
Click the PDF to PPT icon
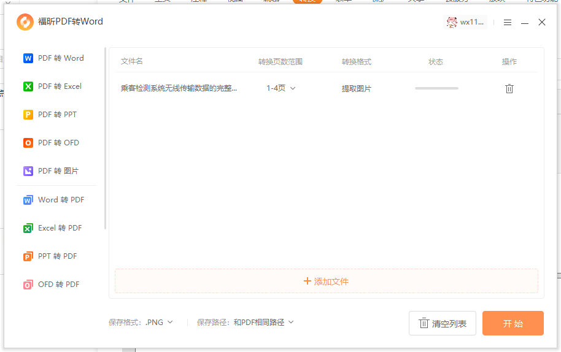[28, 115]
